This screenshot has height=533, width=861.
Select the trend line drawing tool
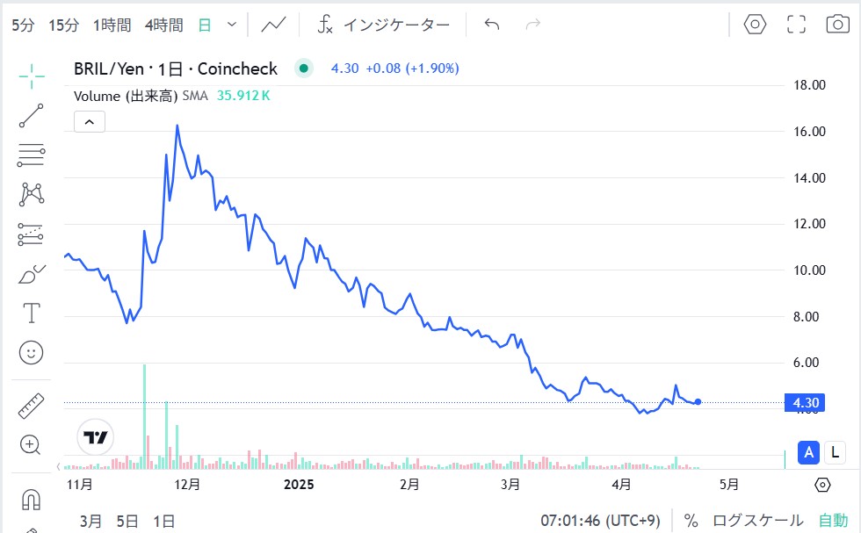pyautogui.click(x=33, y=116)
